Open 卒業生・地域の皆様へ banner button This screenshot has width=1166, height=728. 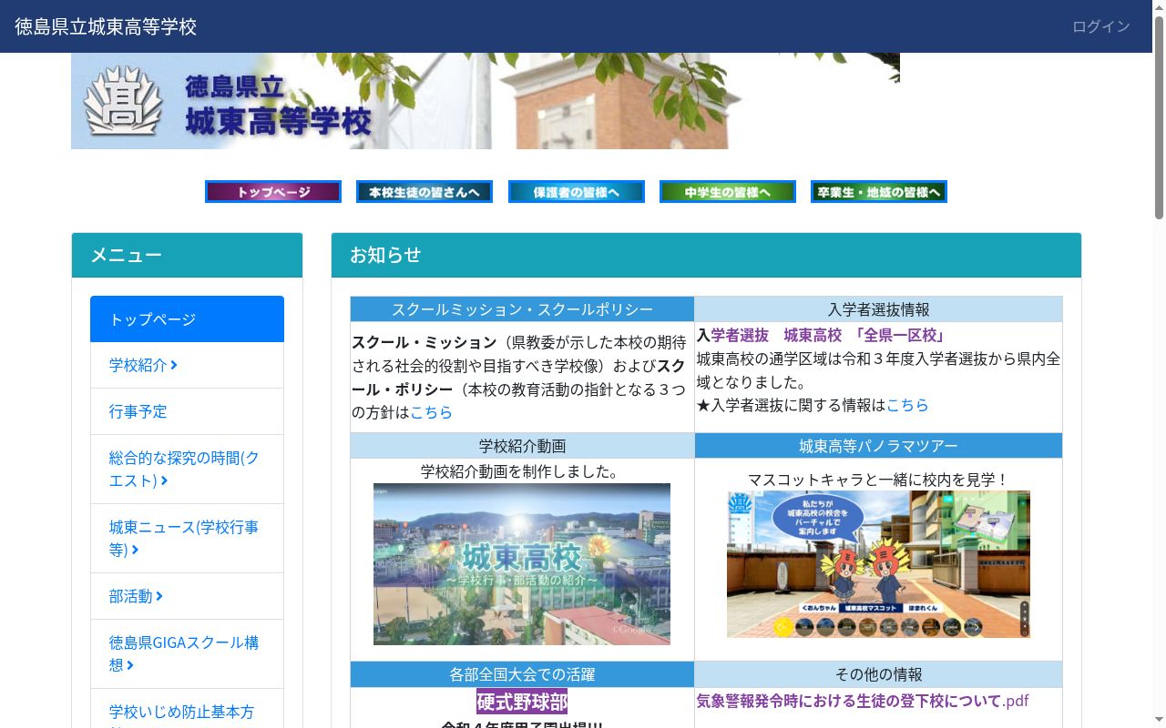coord(879,192)
